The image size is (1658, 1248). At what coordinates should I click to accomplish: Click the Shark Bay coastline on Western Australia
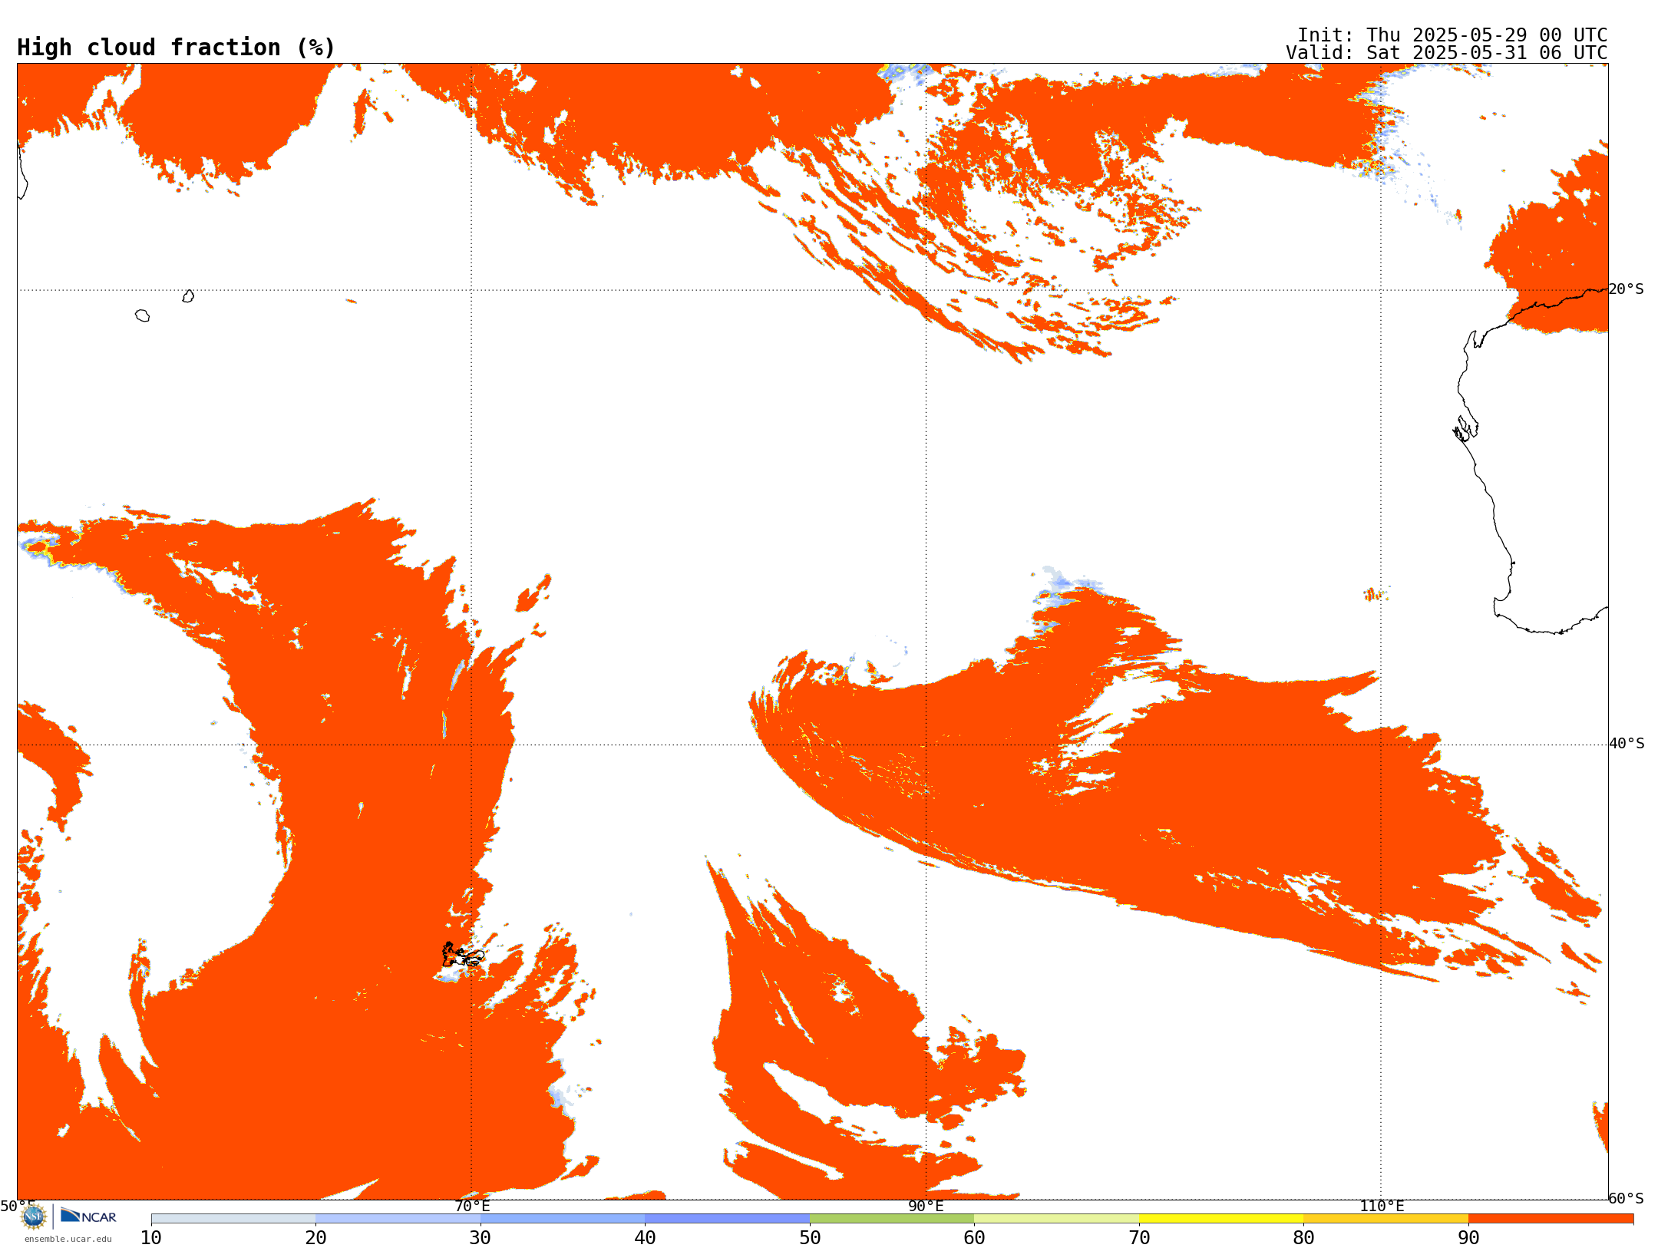(x=1465, y=429)
